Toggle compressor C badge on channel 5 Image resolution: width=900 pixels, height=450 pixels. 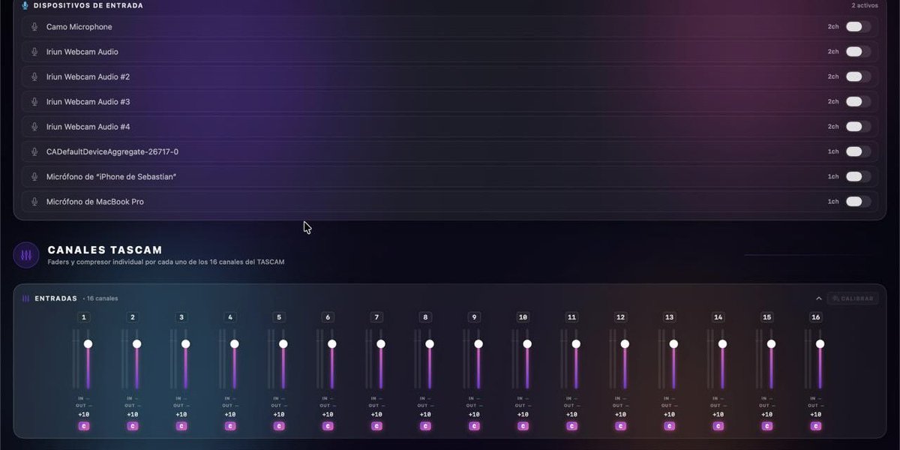[279, 426]
